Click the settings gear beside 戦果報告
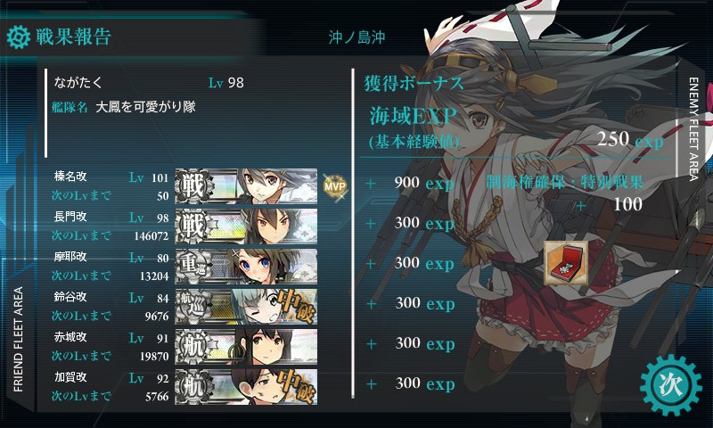This screenshot has height=428, width=713. point(19,37)
